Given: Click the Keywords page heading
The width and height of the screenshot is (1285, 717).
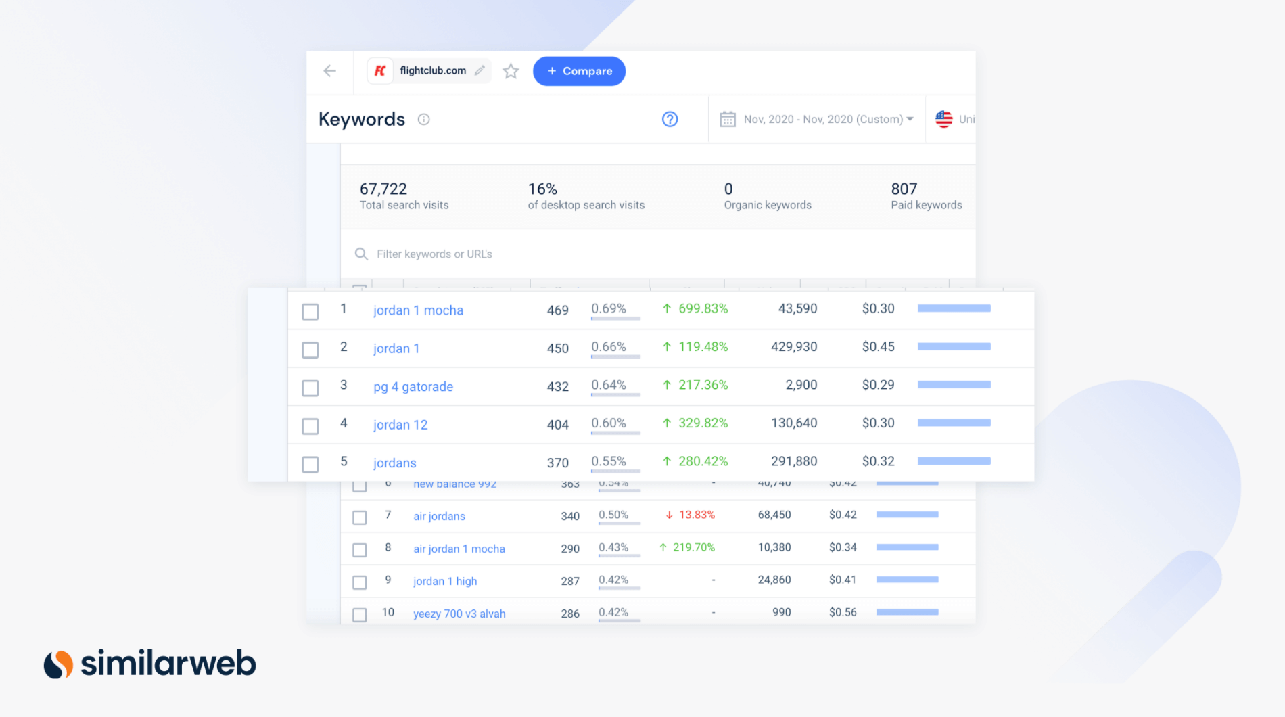Looking at the screenshot, I should coord(362,119).
